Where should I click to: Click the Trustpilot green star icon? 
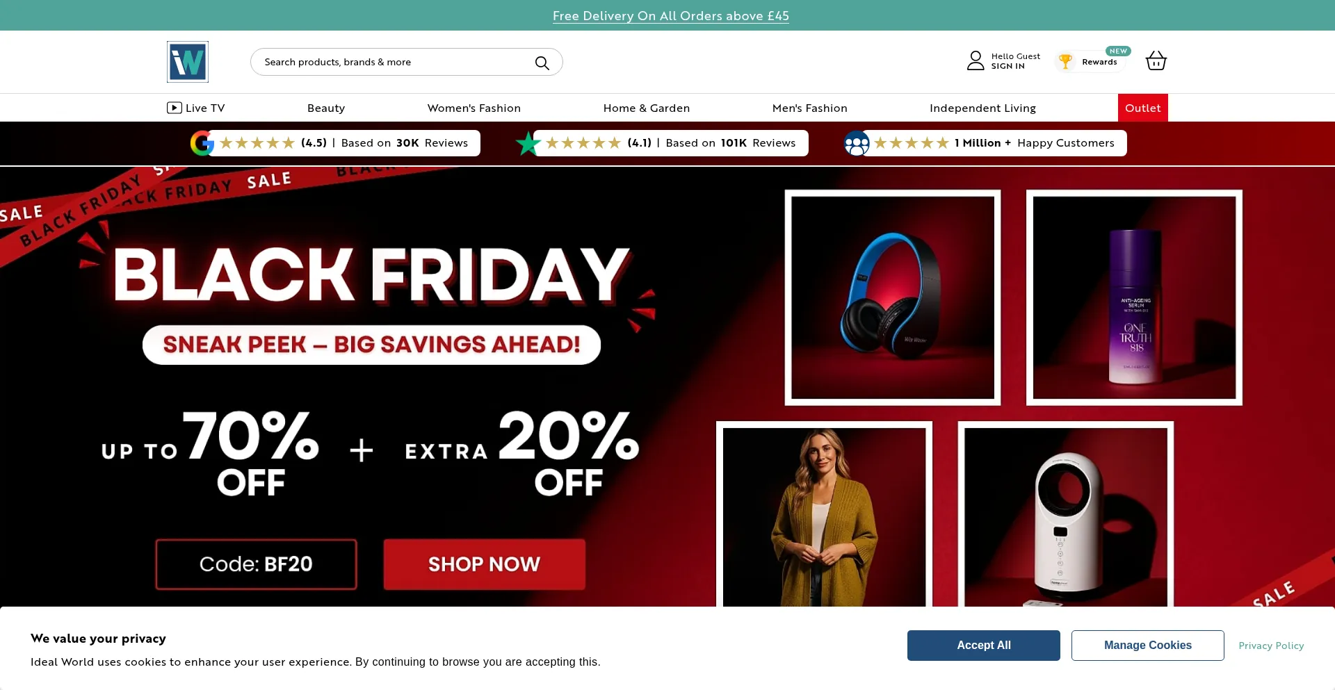(528, 143)
